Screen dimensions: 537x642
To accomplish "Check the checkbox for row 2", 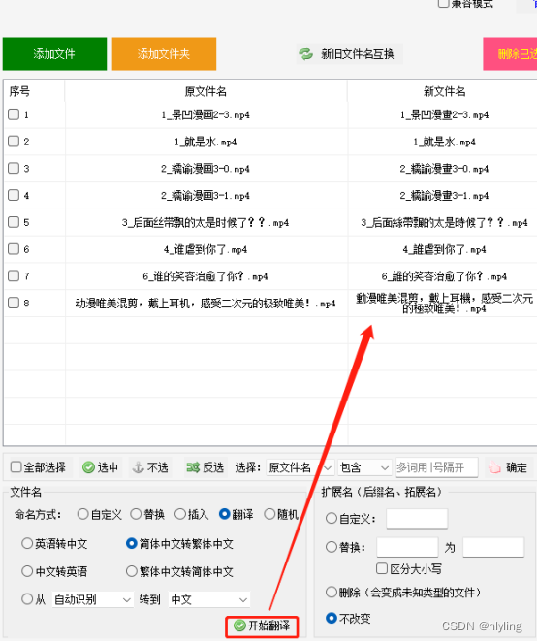I will click(x=14, y=142).
